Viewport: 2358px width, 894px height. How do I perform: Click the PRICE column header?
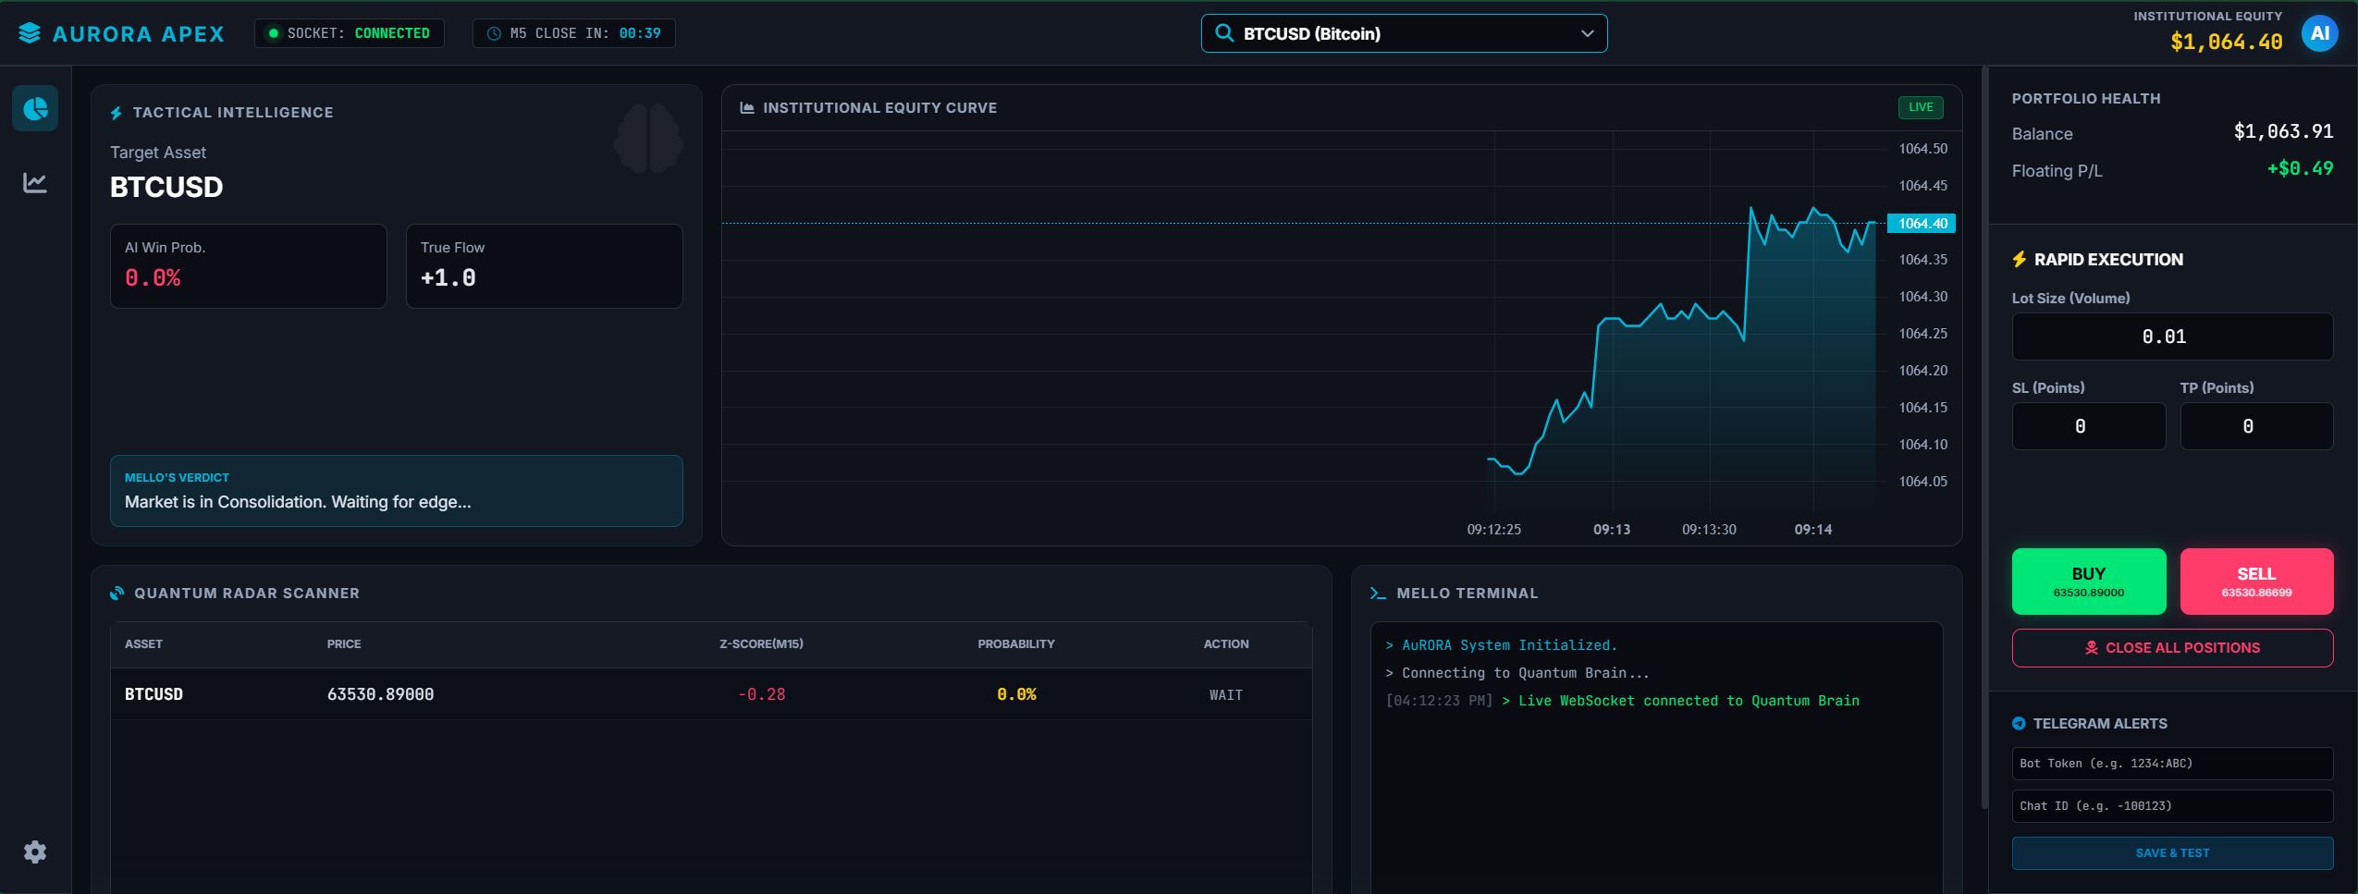(x=344, y=644)
